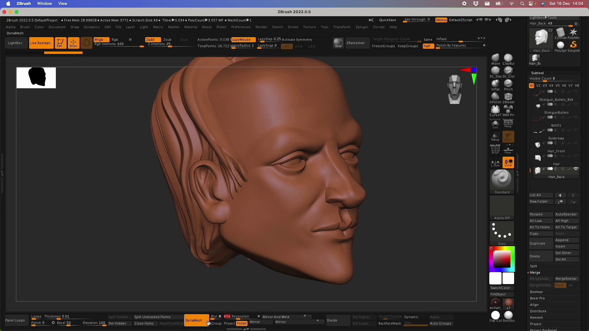Collapse the Merge section
Screen dimensions: 589x331
pos(535,272)
